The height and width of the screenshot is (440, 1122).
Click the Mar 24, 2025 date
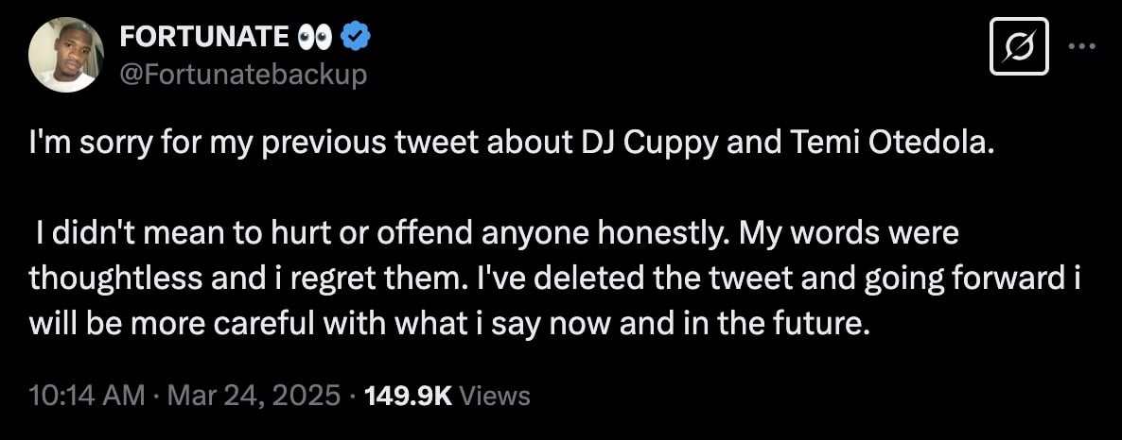[x=253, y=396]
